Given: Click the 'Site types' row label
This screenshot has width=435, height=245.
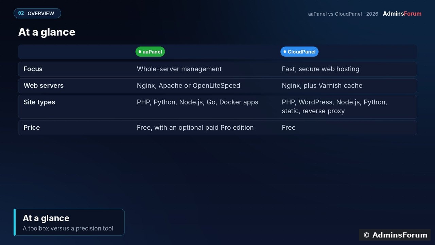Looking at the screenshot, I should 39,102.
